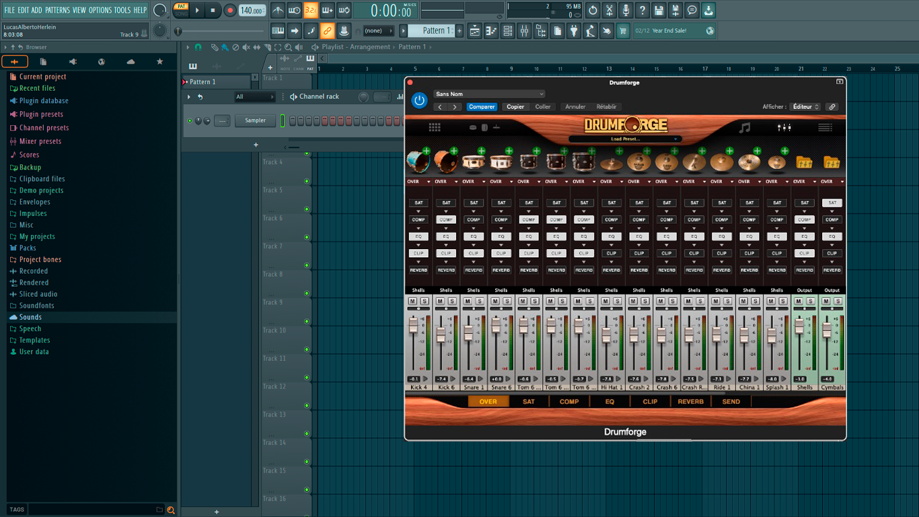This screenshot has height=517, width=919.
Task: Click the save project floppy icon
Action: pos(659,10)
